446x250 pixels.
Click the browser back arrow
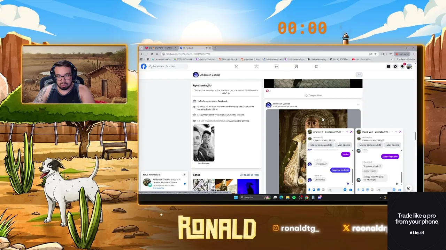pyautogui.click(x=141, y=54)
